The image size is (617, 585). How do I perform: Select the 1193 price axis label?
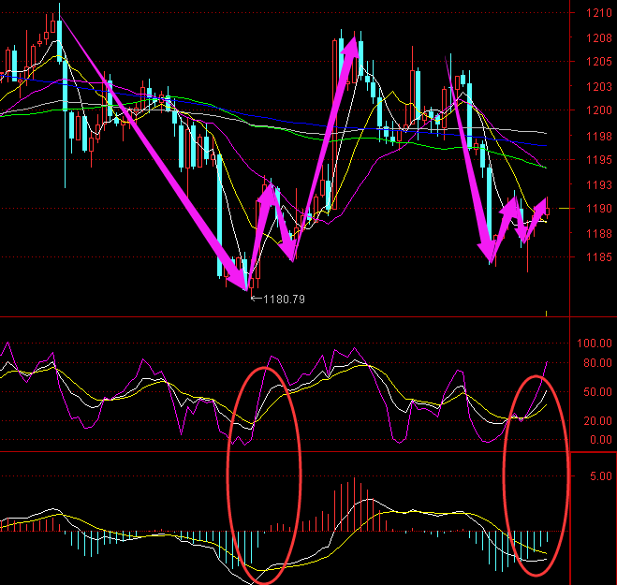pos(599,184)
